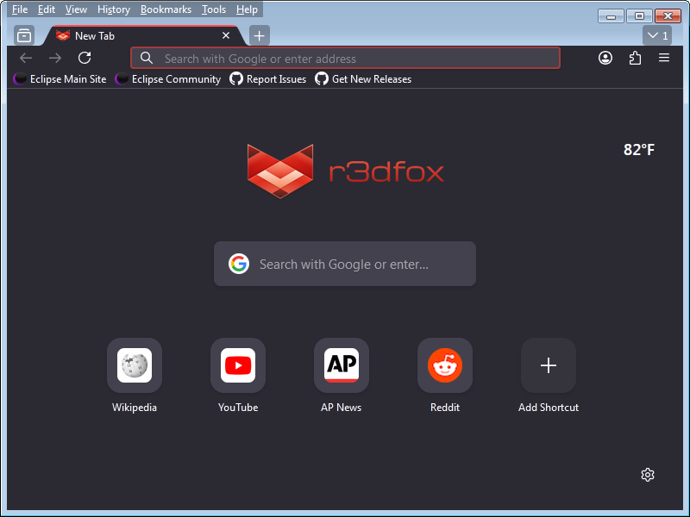Screen dimensions: 690x517
Task: Open the Tools menu
Action: [213, 9]
